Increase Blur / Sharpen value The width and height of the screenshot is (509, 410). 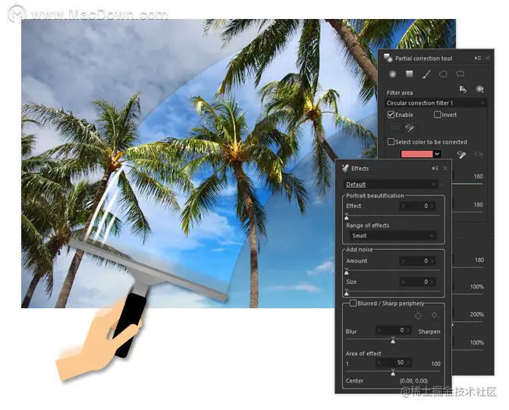tap(408, 330)
